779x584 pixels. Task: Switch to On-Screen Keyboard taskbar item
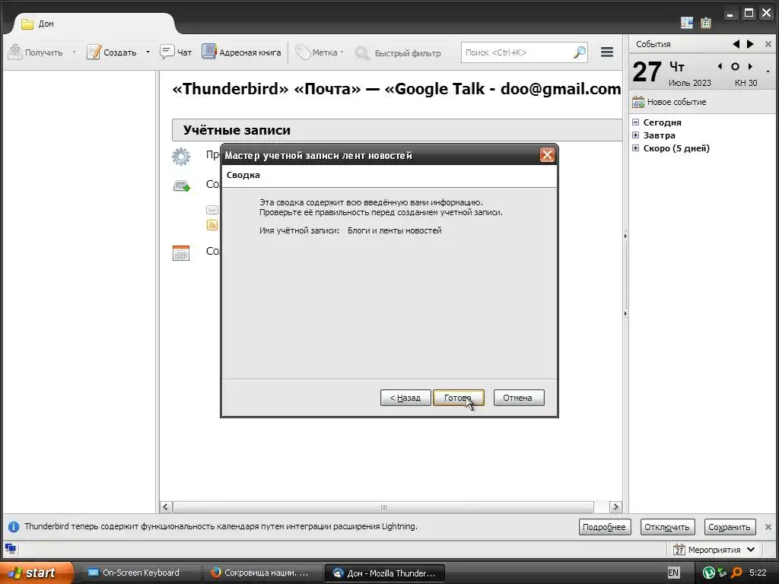point(141,573)
